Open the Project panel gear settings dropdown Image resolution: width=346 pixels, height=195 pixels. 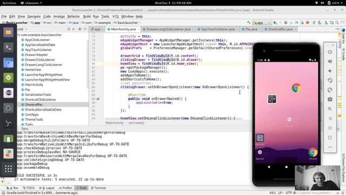(x=80, y=29)
